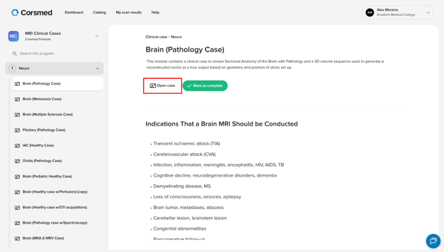The image size is (444, 252).
Task: Open case with the Open case button
Action: [162, 85]
